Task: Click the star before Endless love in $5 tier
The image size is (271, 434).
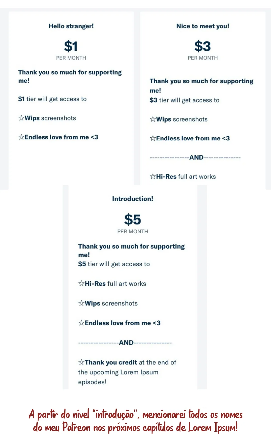Action: [x=81, y=323]
